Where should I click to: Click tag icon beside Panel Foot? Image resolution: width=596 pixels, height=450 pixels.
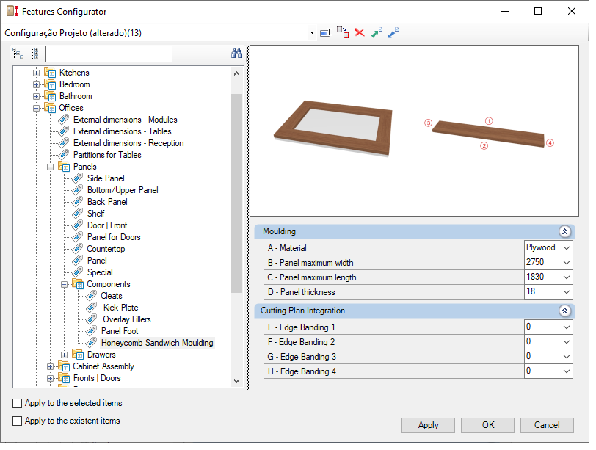(92, 331)
